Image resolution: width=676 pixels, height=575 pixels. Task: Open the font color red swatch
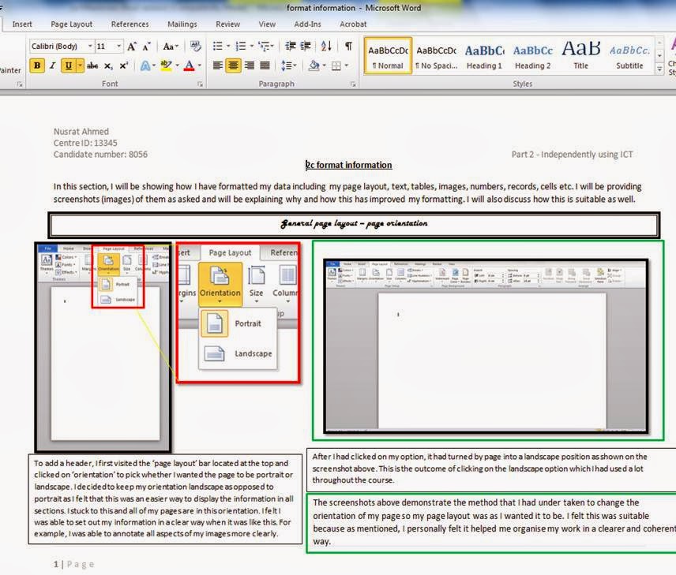point(190,67)
